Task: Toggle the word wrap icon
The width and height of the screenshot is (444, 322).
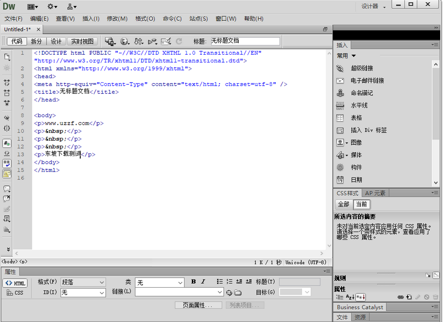Action: [x=7, y=163]
